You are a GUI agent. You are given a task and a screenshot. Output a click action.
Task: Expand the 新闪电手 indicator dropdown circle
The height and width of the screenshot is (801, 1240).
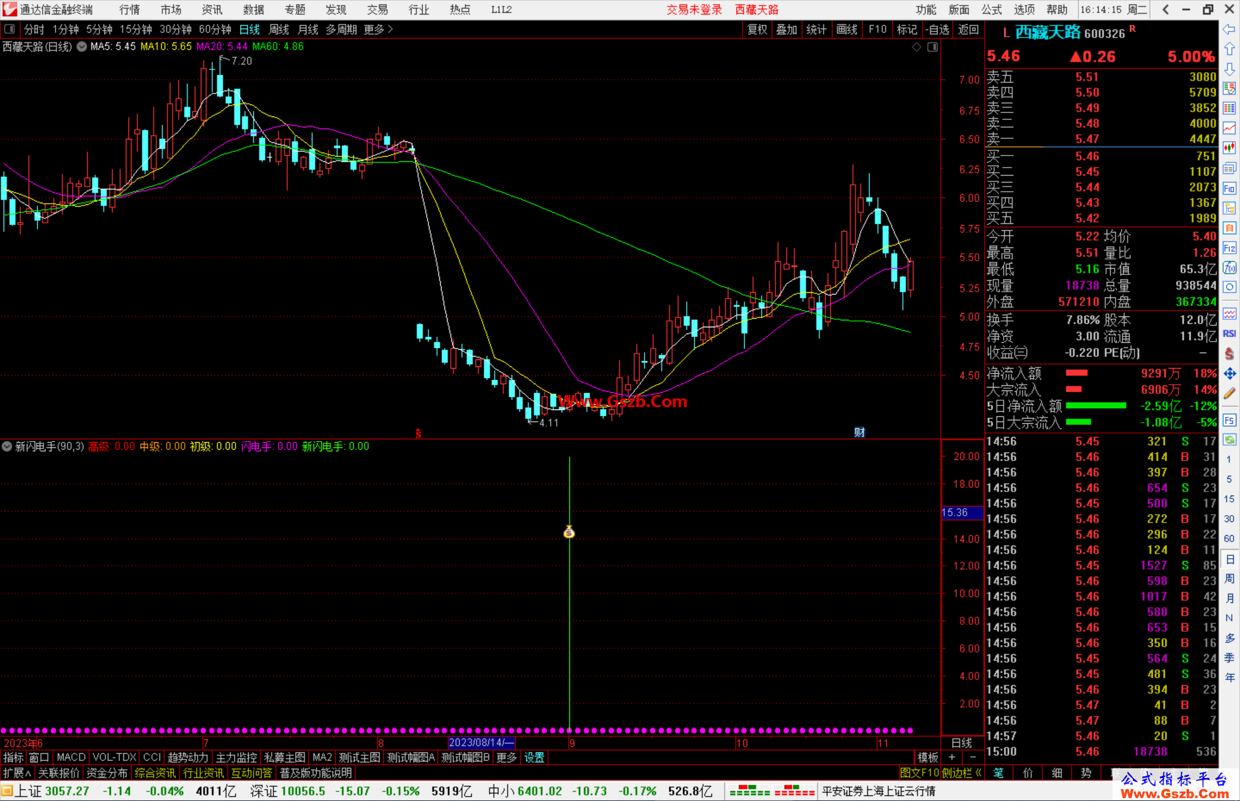coord(7,446)
